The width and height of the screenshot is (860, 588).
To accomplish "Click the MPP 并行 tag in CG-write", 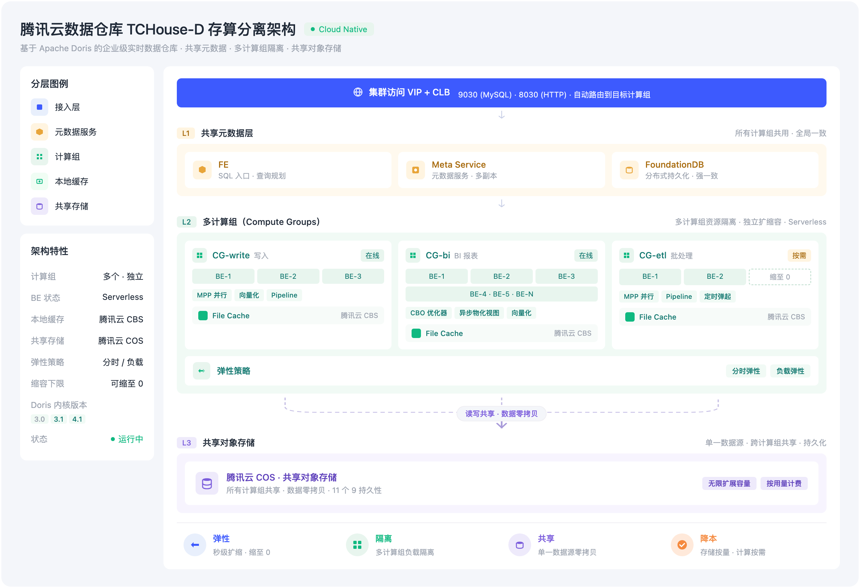I will pos(212,296).
